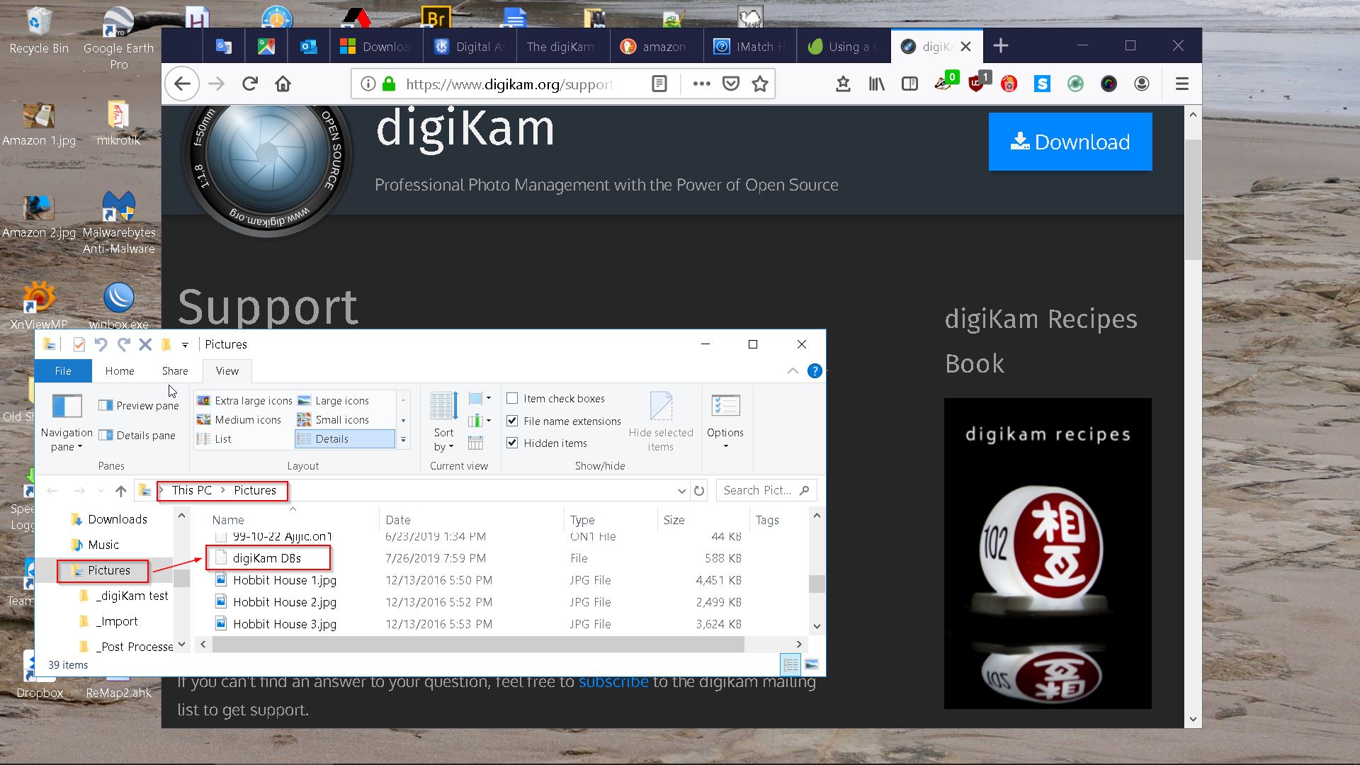Open the Firefox hamburger menu
This screenshot has width=1360, height=765.
click(x=1181, y=84)
